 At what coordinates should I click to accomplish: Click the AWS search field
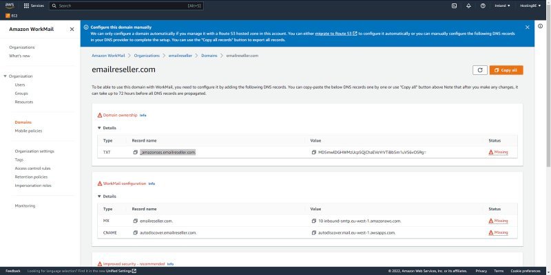pos(126,5)
